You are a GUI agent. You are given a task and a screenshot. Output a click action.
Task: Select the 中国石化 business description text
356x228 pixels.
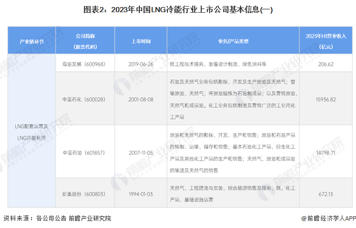233,100
